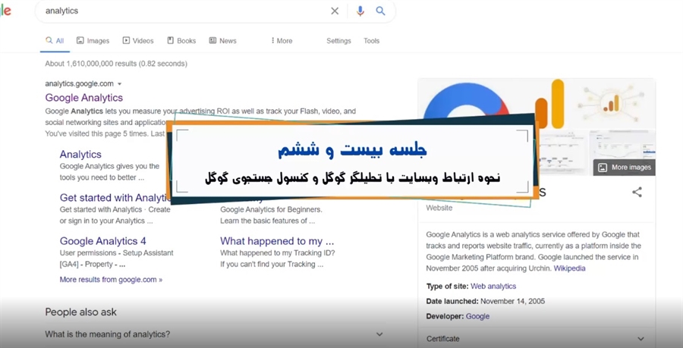
Task: Click the blue magnifier search icon
Action: (381, 11)
